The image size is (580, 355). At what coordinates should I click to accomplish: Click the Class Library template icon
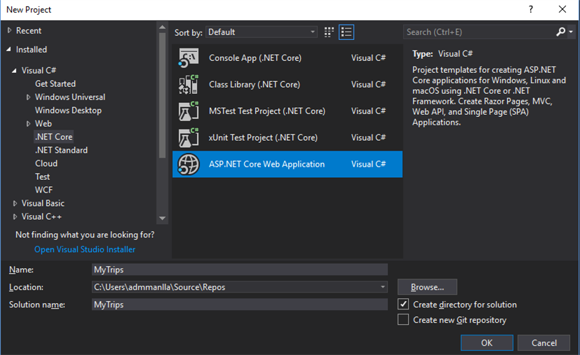coord(189,85)
